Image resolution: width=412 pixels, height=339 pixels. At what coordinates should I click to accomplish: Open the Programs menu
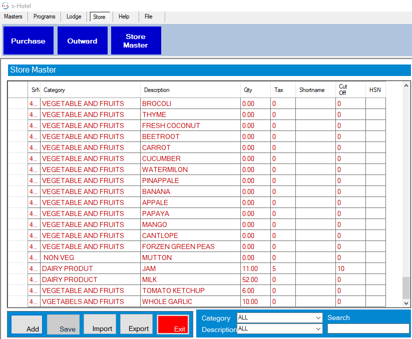pyautogui.click(x=45, y=16)
